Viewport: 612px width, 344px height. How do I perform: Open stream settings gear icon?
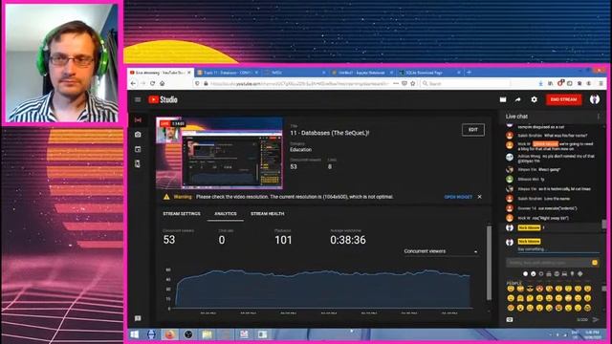coord(534,99)
